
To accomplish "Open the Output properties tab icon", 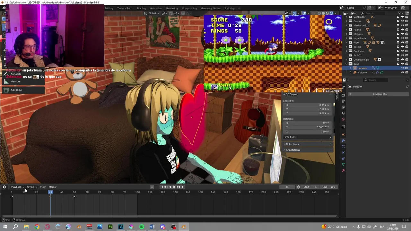I will (343, 101).
